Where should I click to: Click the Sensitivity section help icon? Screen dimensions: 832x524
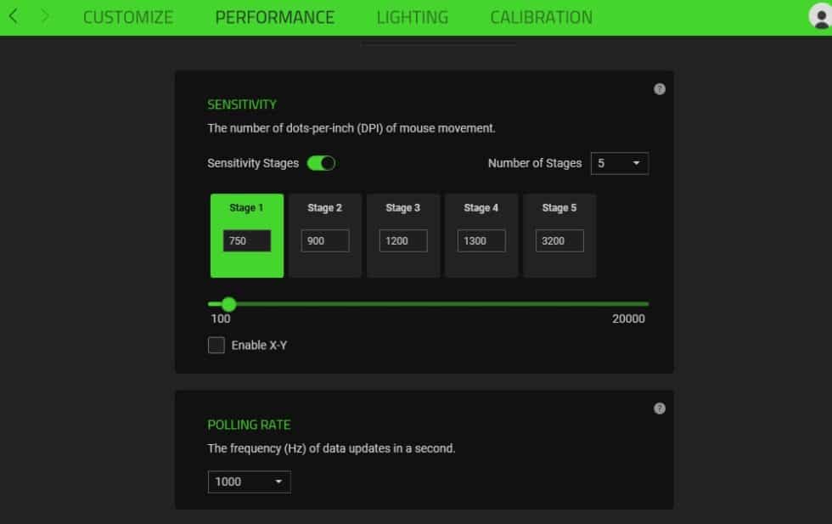point(659,88)
